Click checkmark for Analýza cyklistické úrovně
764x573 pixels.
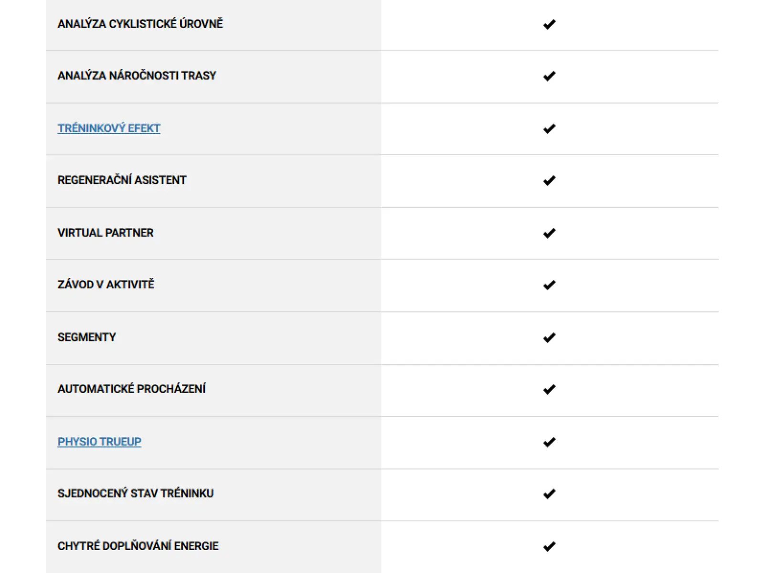coord(550,24)
